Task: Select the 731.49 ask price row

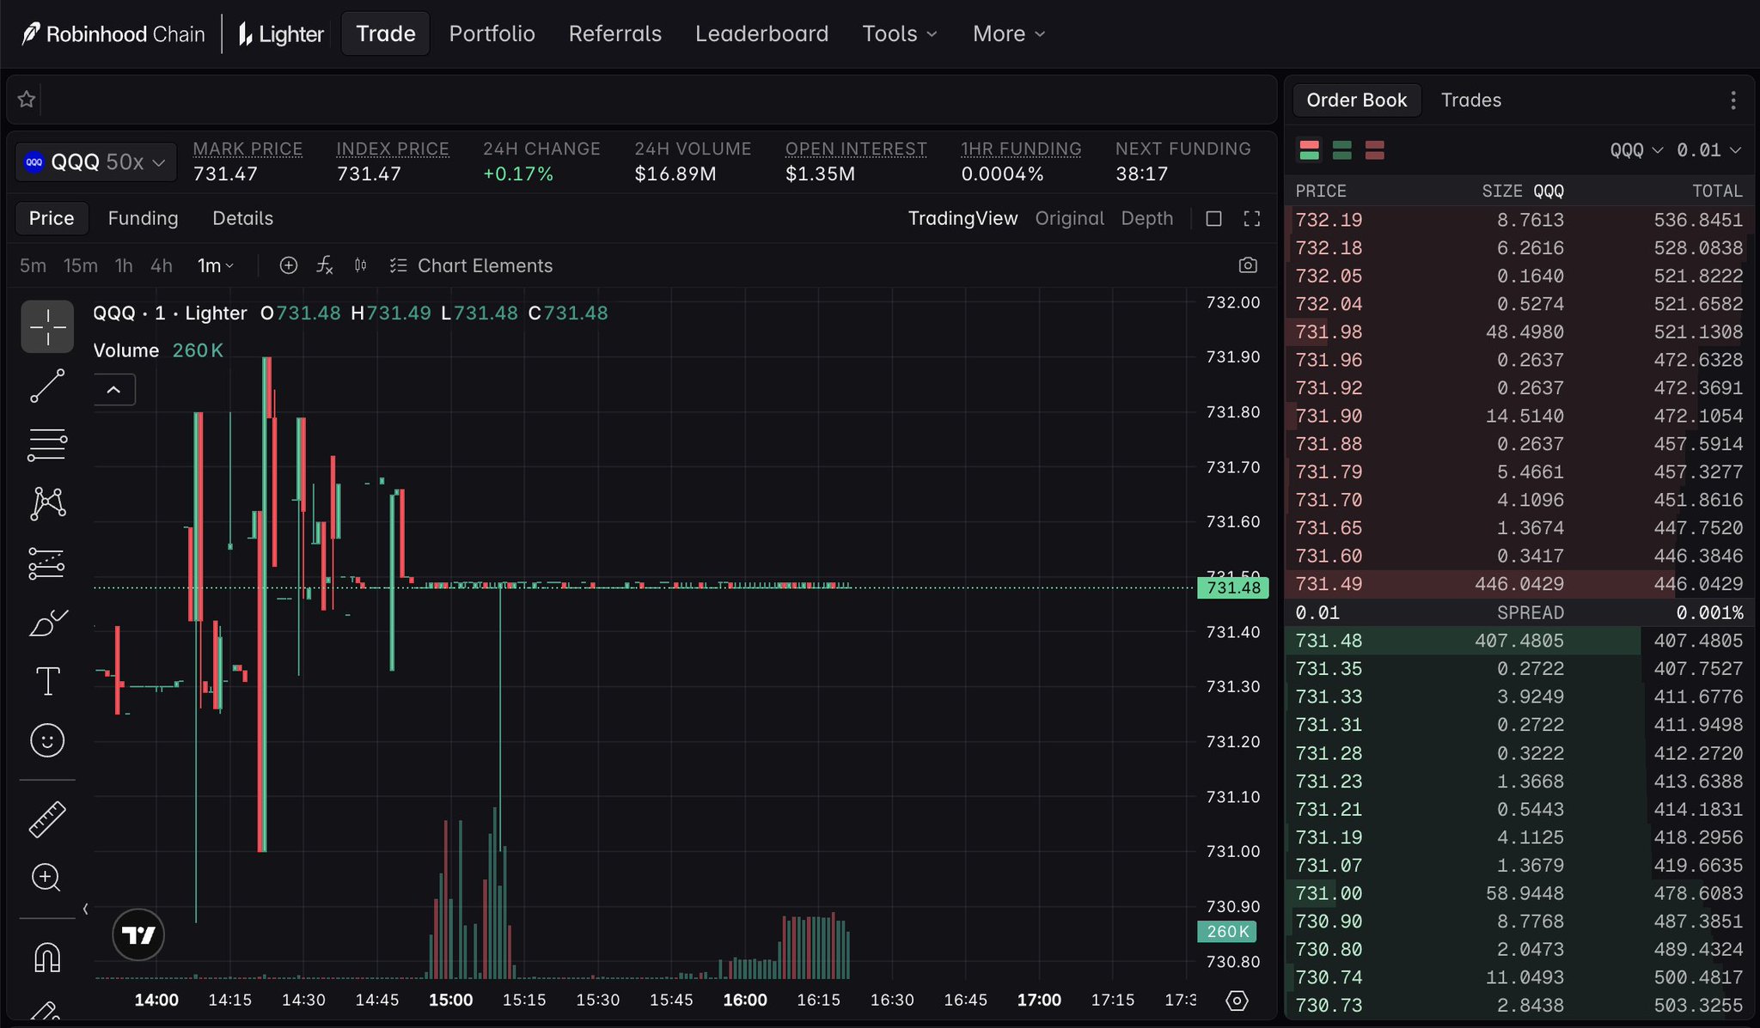Action: click(x=1519, y=584)
